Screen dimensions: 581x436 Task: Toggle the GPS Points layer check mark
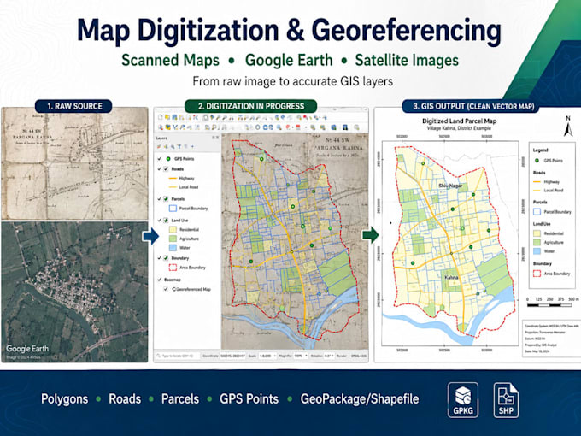pyautogui.click(x=160, y=159)
